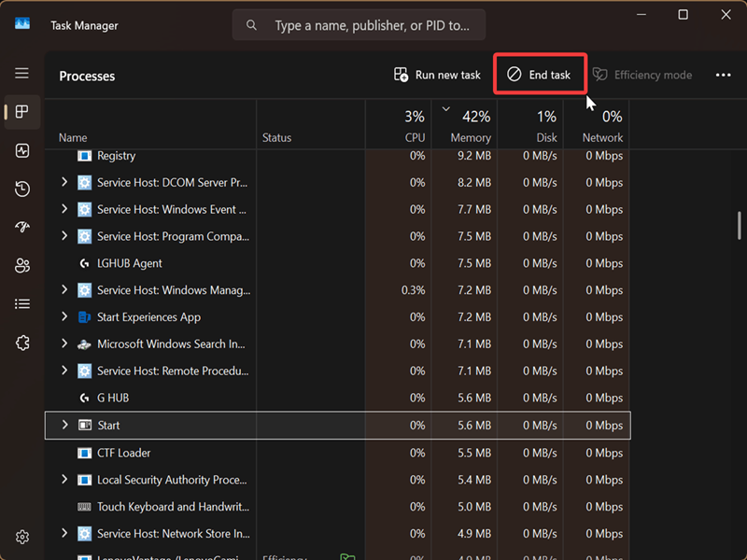Maximize the Task Manager window
747x560 pixels.
[684, 15]
